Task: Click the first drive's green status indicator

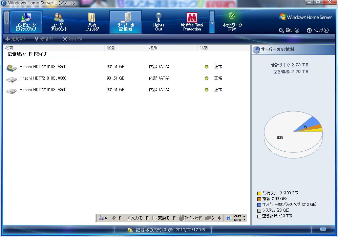Action: 207,67
